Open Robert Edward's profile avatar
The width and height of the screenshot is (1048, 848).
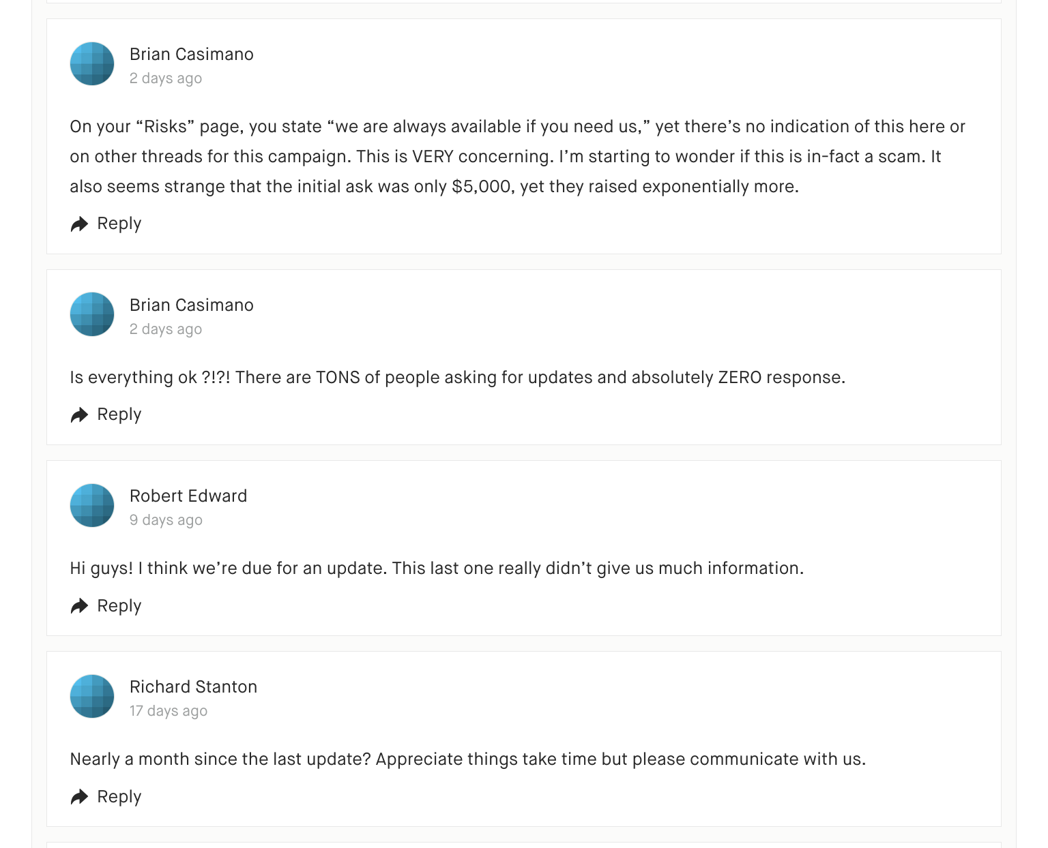tap(92, 505)
